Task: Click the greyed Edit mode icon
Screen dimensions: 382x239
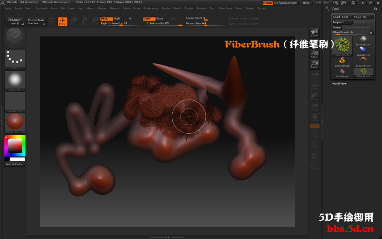Action: (x=51, y=21)
